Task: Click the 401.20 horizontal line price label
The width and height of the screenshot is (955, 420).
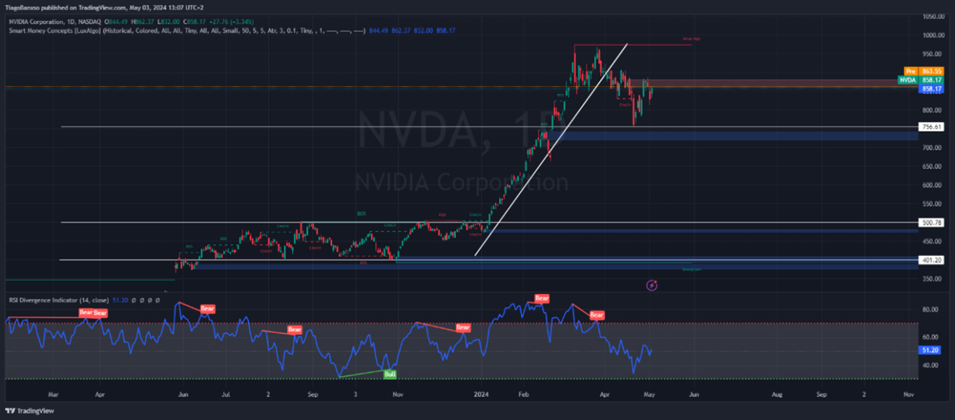Action: [x=931, y=260]
